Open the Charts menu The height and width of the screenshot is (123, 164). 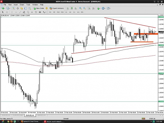point(22,5)
